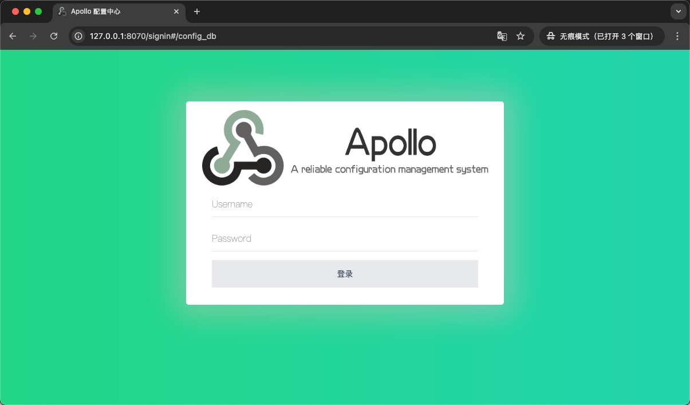Click the forward navigation arrow
The image size is (690, 405).
(33, 36)
